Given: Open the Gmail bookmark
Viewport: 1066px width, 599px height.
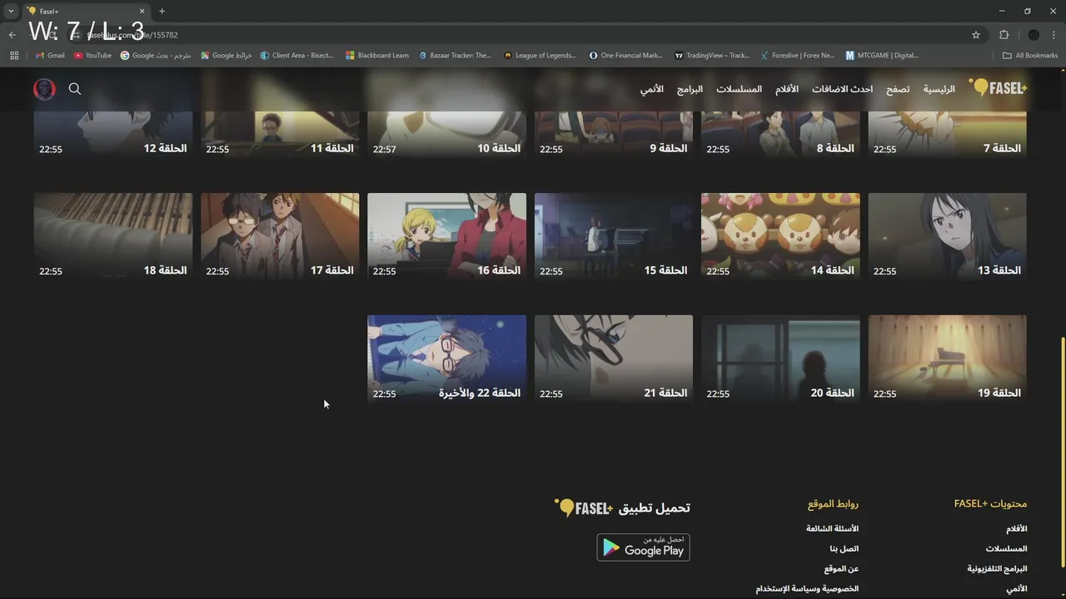Looking at the screenshot, I should coord(50,56).
